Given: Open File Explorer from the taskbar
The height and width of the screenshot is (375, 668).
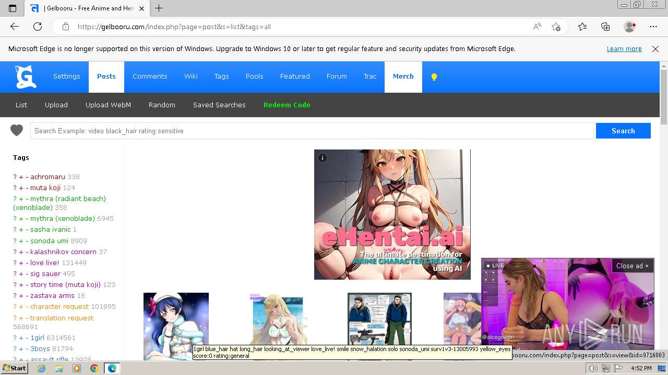Looking at the screenshot, I should point(59,368).
